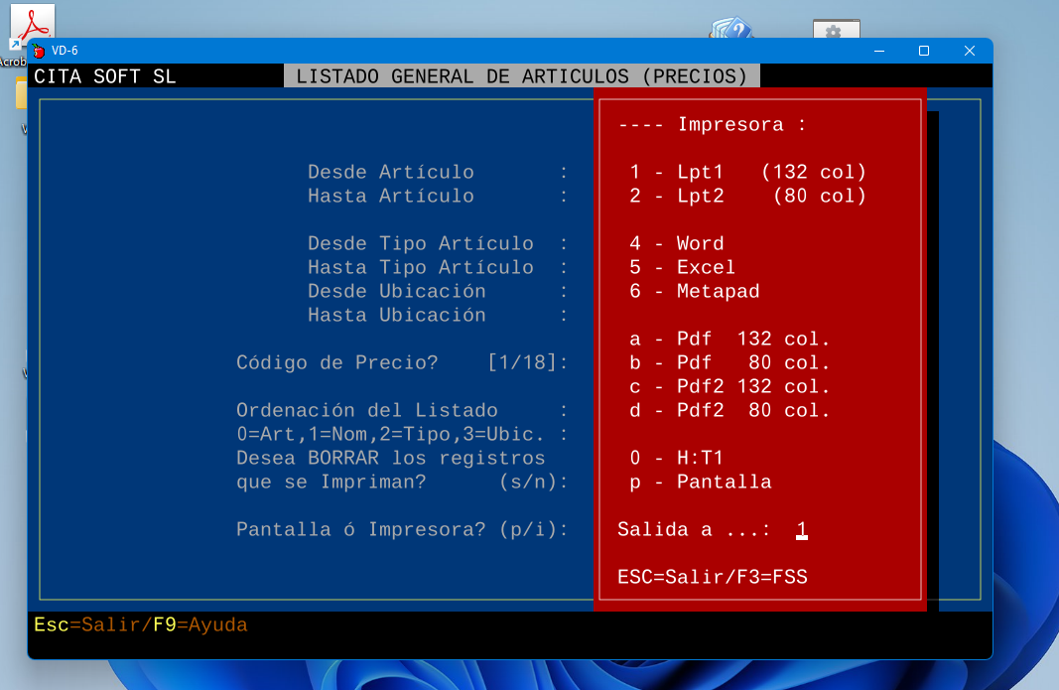
Task: Click the VD-6 app icon in title bar
Action: click(x=40, y=51)
